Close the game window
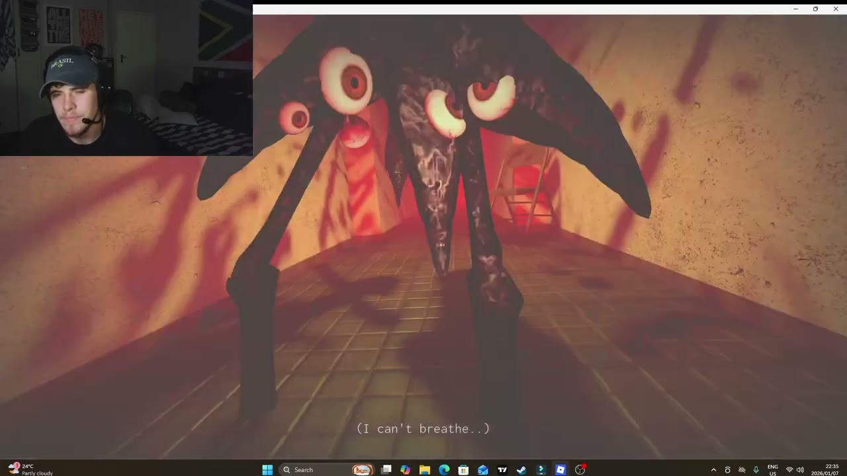Screen dimensions: 847x476 click(x=836, y=9)
